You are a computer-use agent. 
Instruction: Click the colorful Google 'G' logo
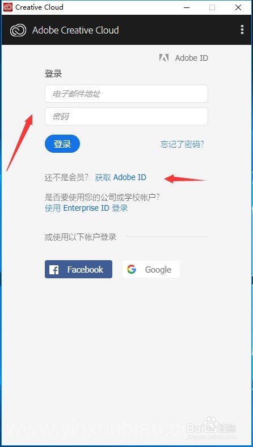[x=132, y=269]
